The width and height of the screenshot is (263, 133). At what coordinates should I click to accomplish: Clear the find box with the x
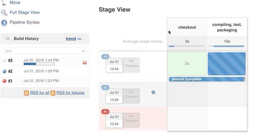83,51
